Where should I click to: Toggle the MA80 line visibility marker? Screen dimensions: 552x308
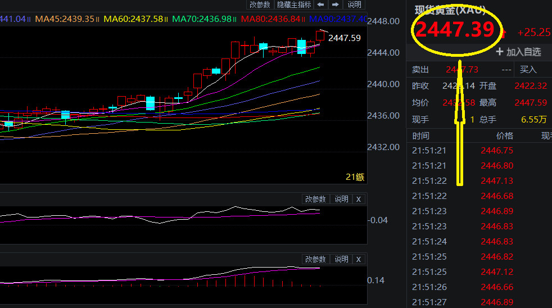point(303,19)
